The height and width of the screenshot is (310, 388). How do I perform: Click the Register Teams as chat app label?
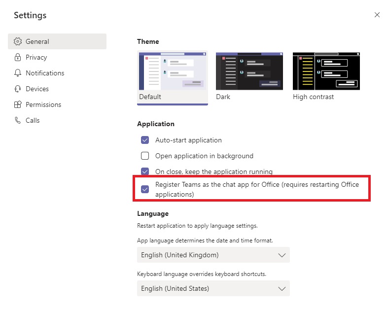(257, 189)
